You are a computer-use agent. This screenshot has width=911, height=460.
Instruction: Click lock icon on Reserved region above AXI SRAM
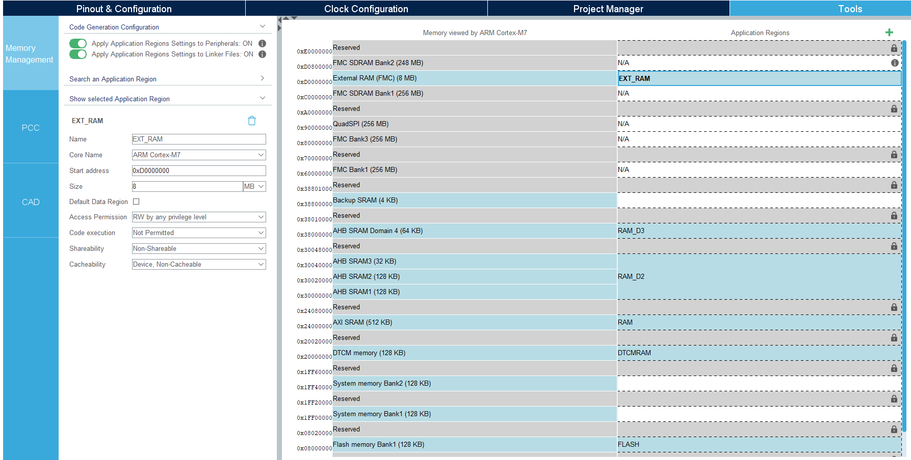(x=894, y=307)
